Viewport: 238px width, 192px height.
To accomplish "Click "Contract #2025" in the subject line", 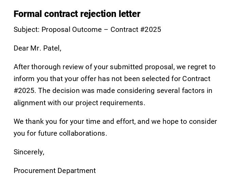I will [x=136, y=30].
